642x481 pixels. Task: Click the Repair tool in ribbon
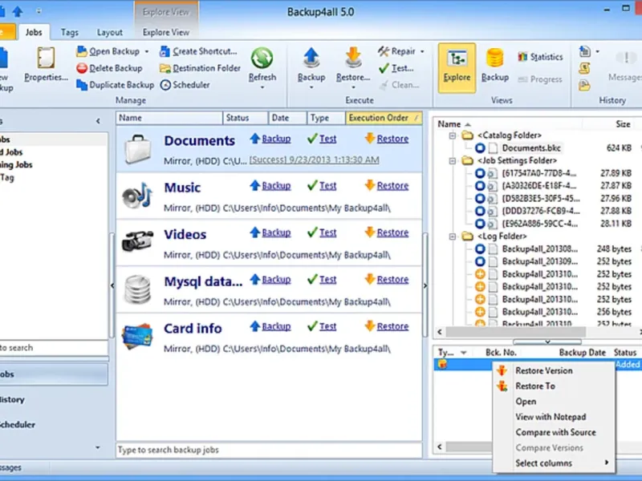[396, 51]
